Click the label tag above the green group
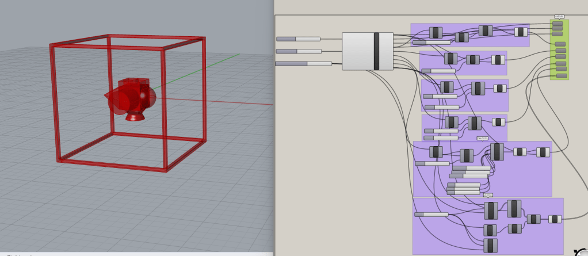The width and height of the screenshot is (588, 256). pyautogui.click(x=559, y=17)
